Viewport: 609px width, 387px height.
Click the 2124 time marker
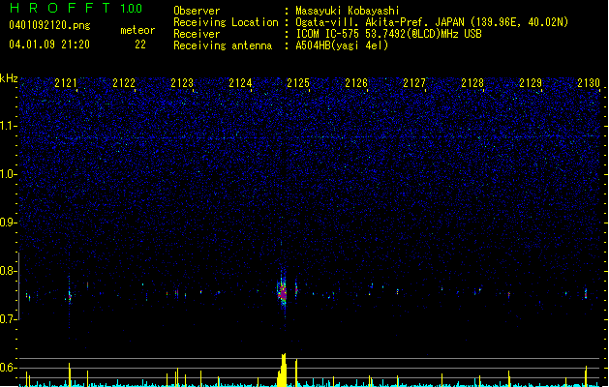(x=240, y=83)
